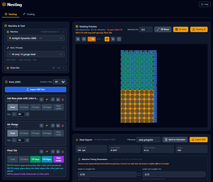Delete the Pivot Tab part

pos(63,152)
